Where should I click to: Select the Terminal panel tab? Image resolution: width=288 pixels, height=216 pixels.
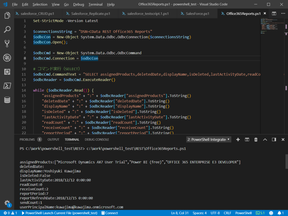coord(72,139)
